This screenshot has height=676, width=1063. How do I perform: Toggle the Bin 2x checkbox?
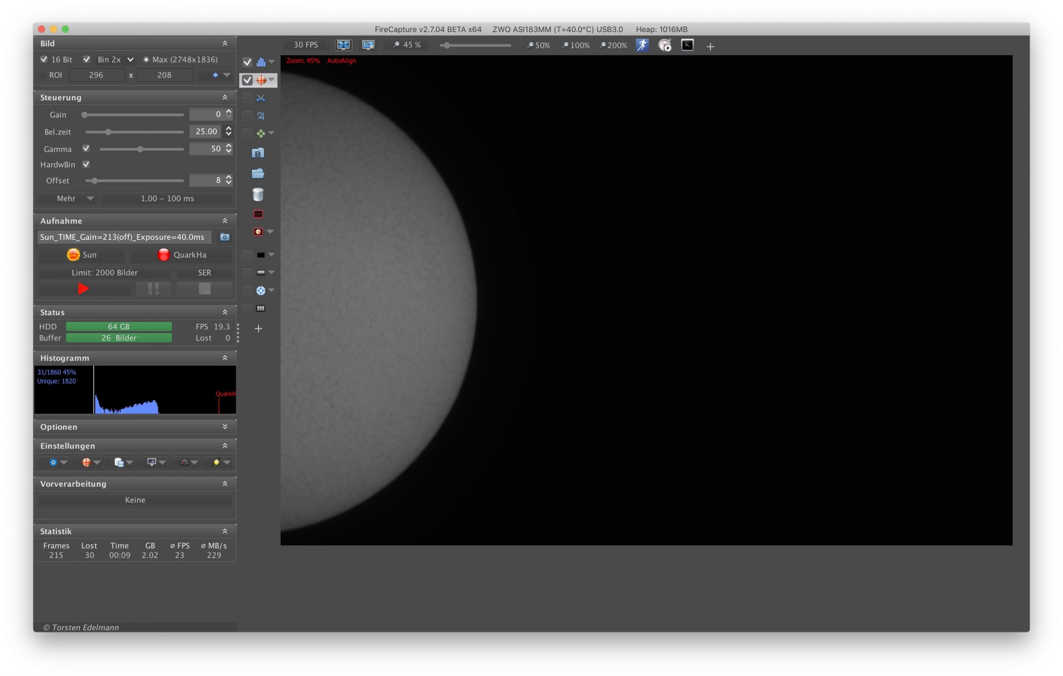click(x=86, y=59)
